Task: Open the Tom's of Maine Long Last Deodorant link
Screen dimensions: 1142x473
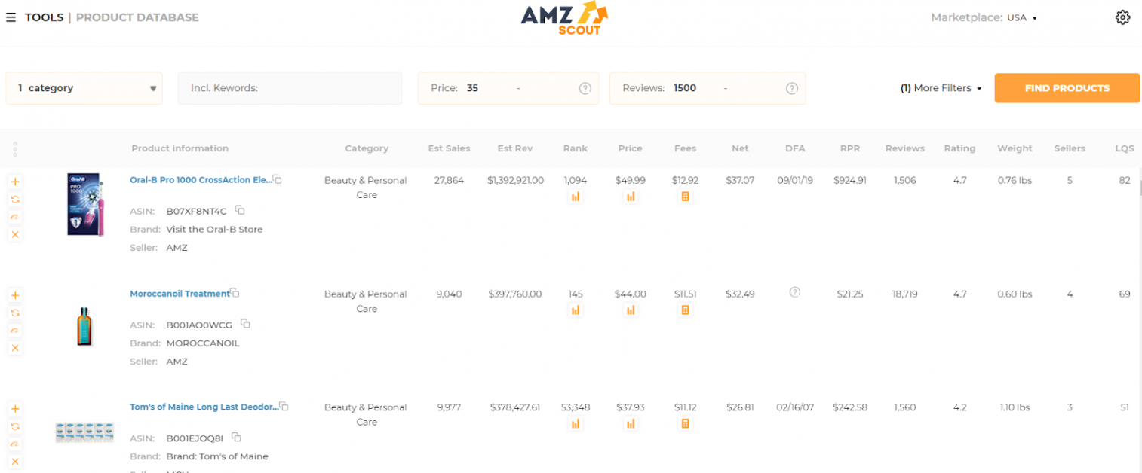Action: click(204, 407)
